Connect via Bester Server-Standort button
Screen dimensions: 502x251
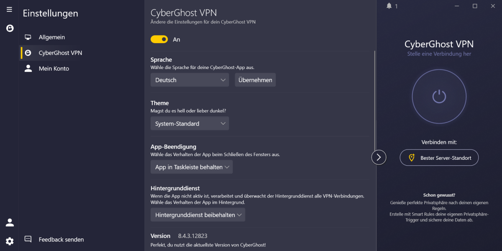coord(439,158)
